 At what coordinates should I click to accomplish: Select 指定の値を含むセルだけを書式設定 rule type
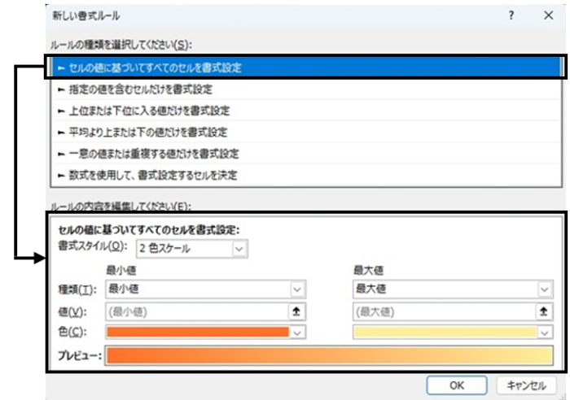[x=137, y=89]
